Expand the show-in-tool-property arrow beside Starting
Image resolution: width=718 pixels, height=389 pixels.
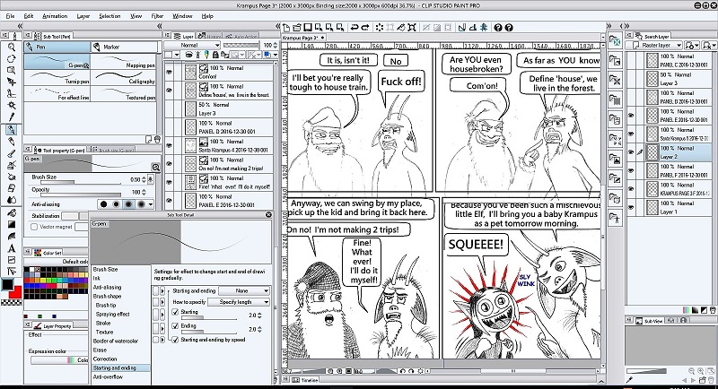pyautogui.click(x=162, y=315)
